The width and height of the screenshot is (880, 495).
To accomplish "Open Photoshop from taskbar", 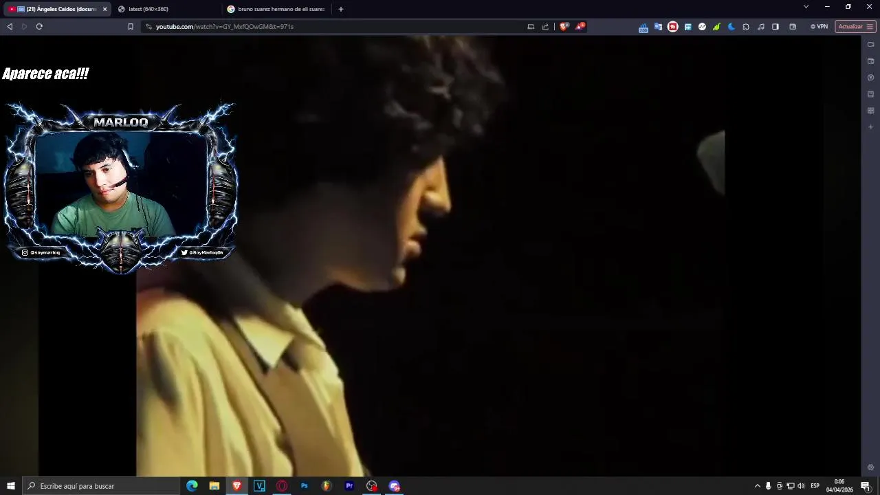I will point(304,486).
